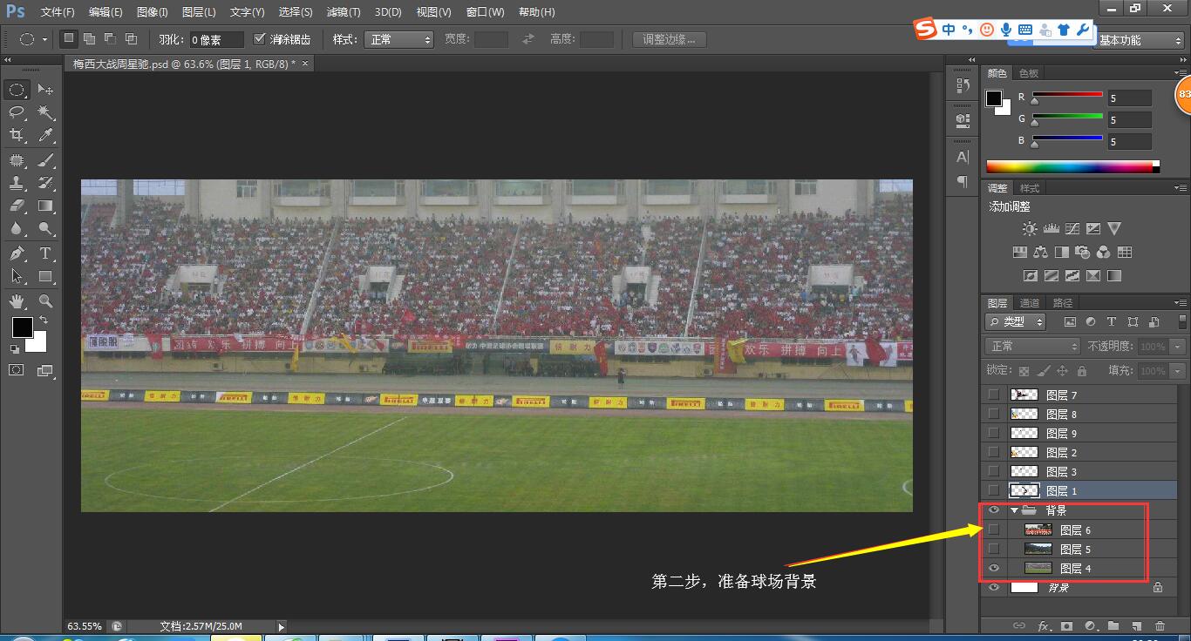Select the Pen tool
Viewport: 1191px width, 641px height.
coord(17,253)
